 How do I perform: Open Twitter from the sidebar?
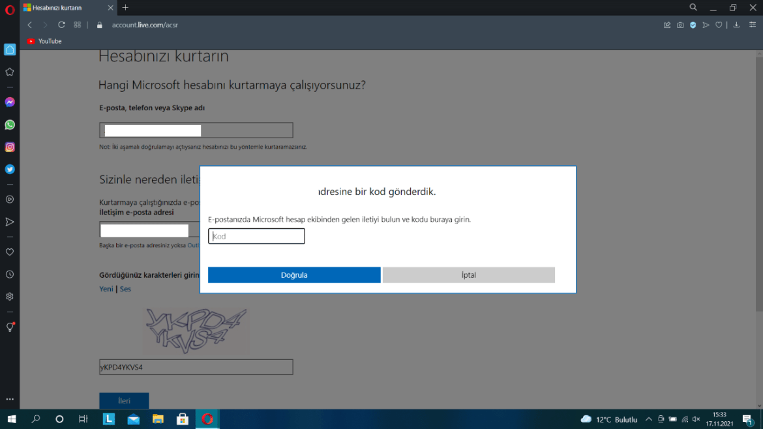(x=9, y=169)
